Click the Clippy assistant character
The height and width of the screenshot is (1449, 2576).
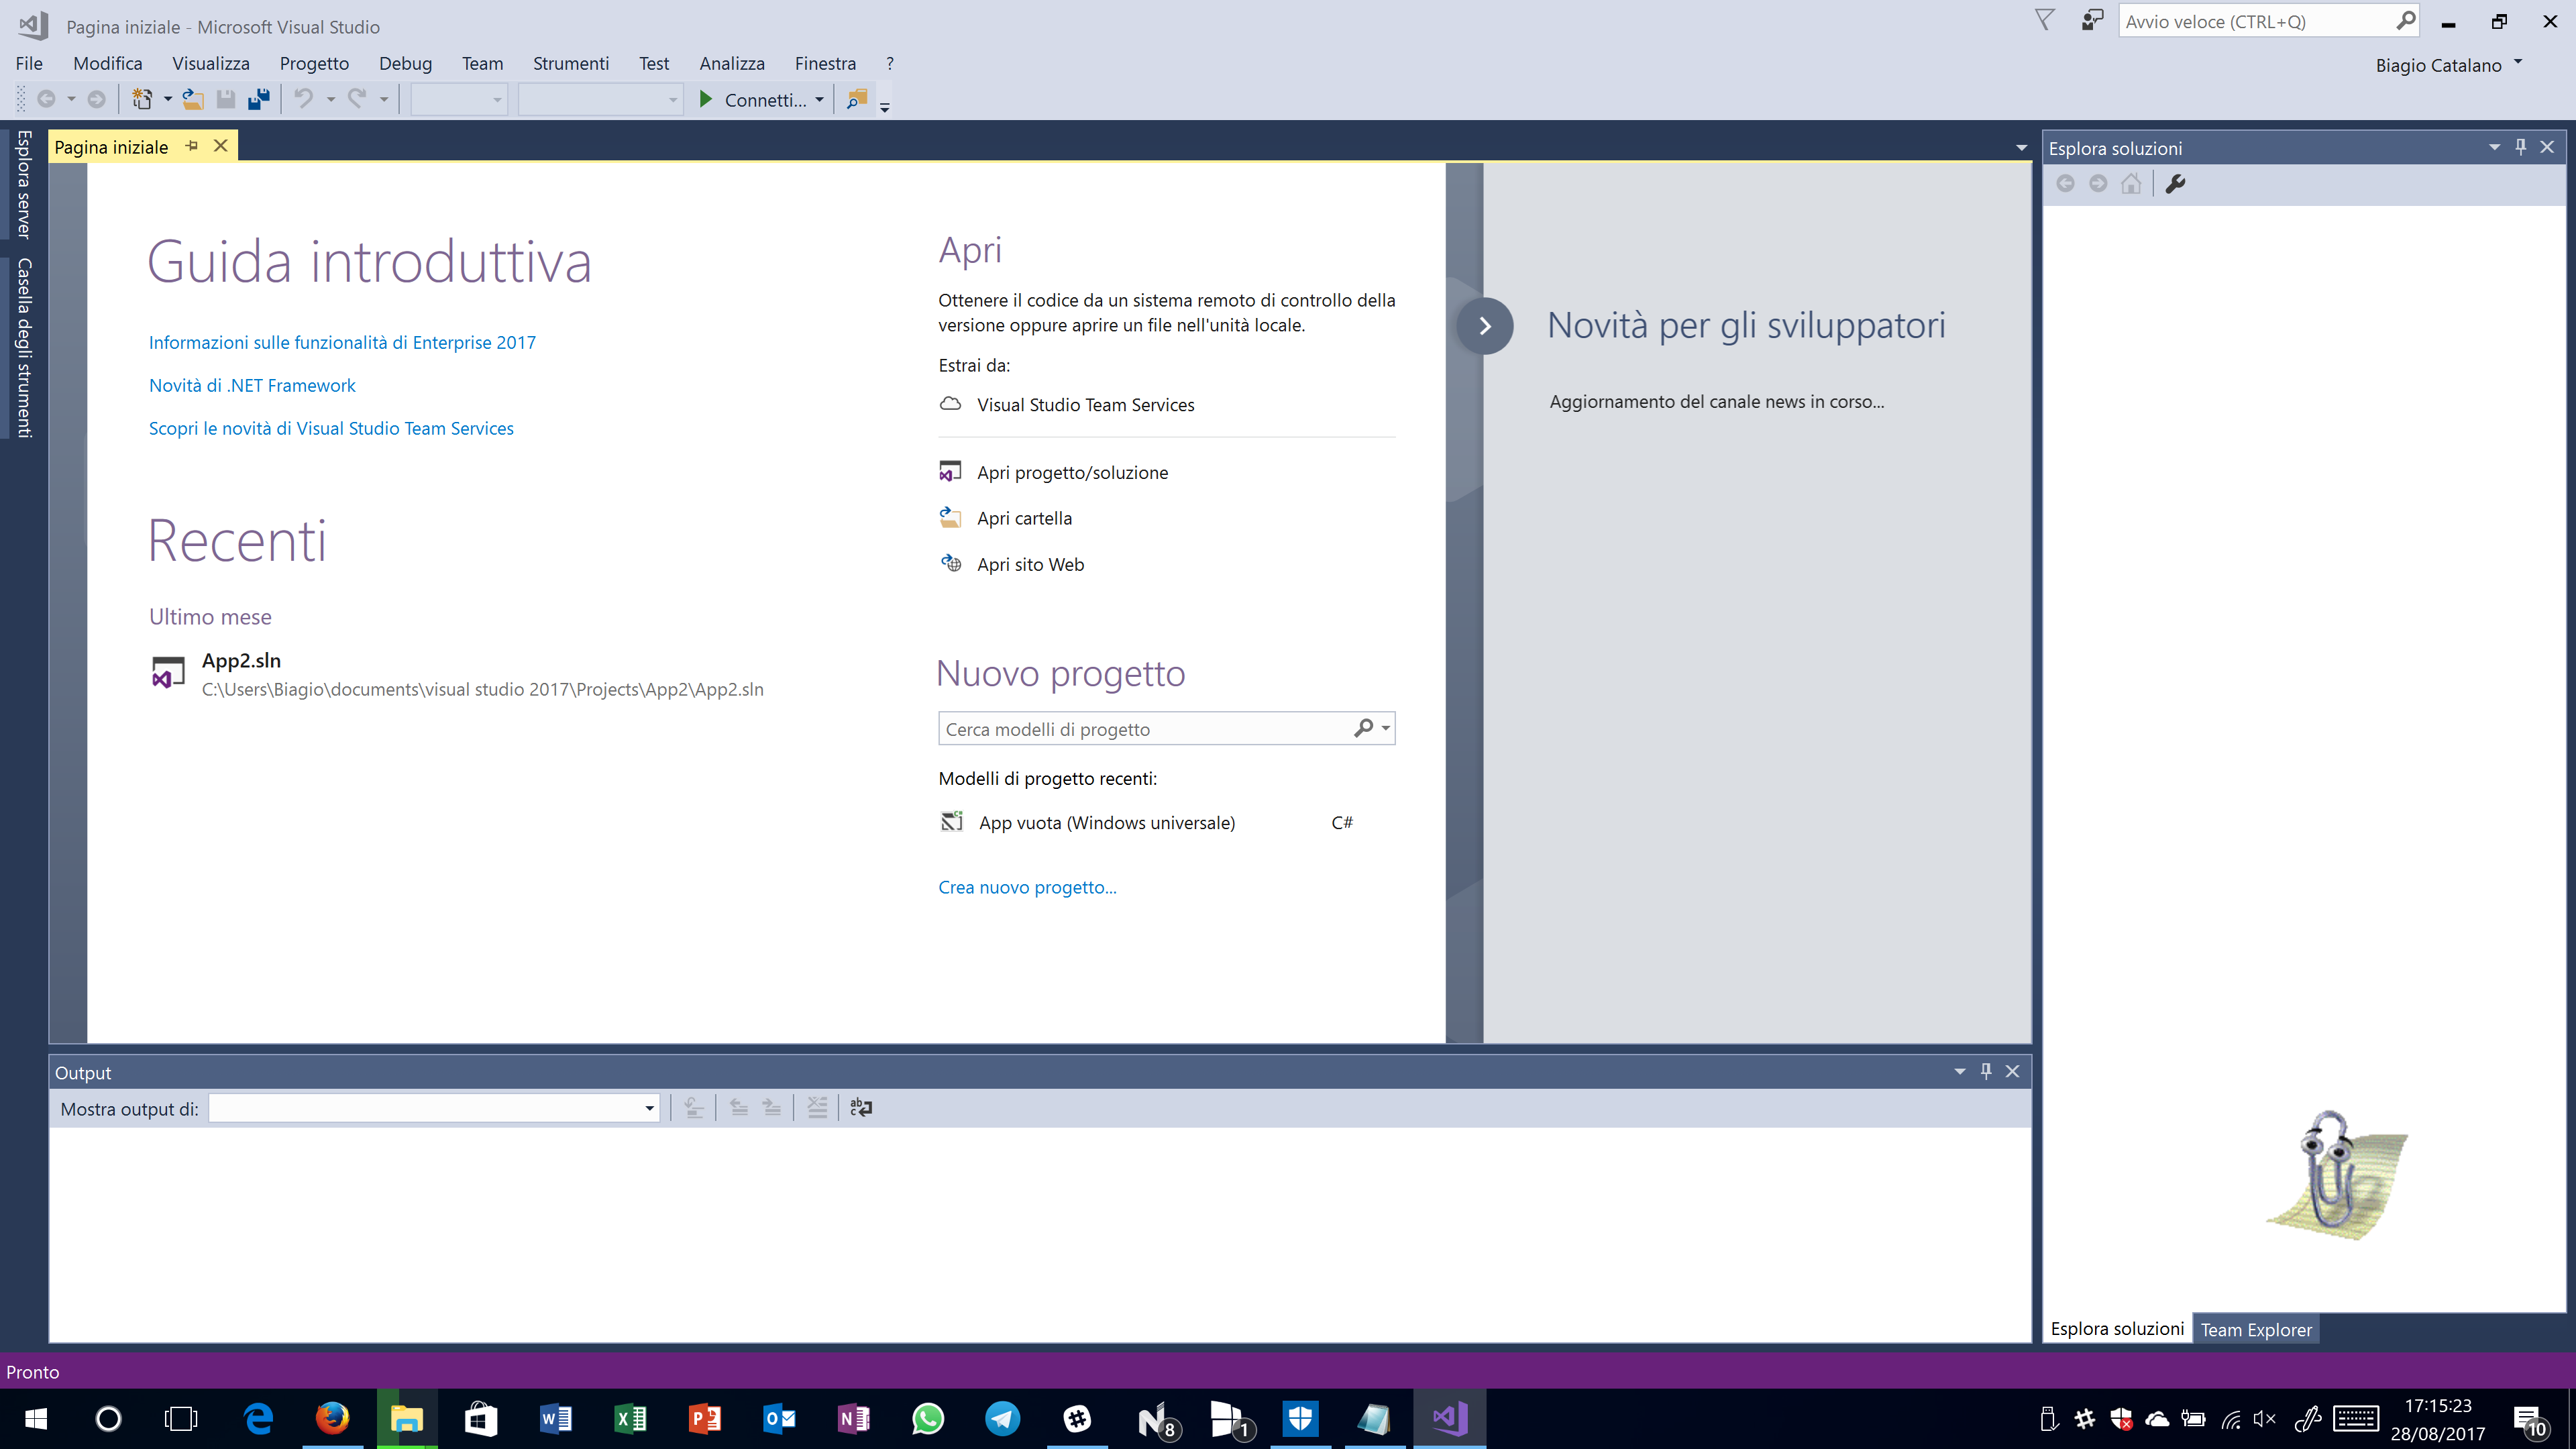click(2336, 1175)
